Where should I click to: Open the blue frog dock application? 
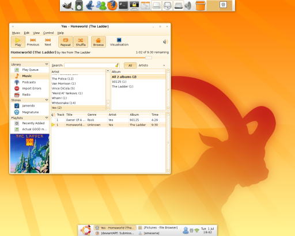pyautogui.click(x=90, y=5)
